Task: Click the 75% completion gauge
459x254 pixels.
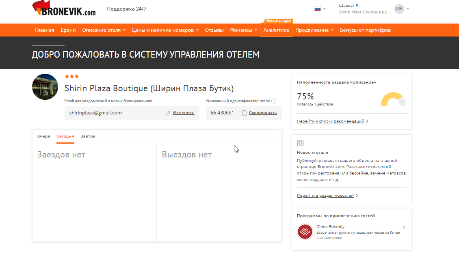Action: pyautogui.click(x=393, y=99)
